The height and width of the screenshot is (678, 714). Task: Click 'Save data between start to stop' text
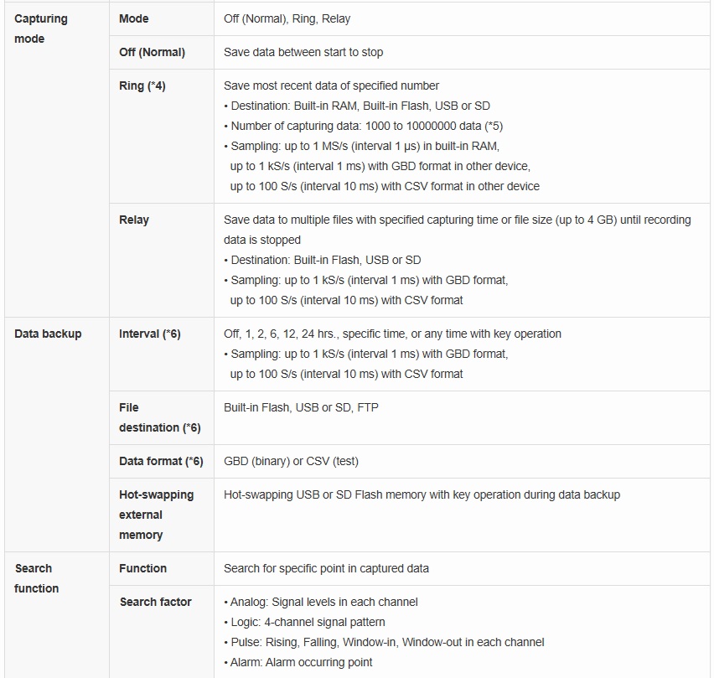click(x=303, y=52)
